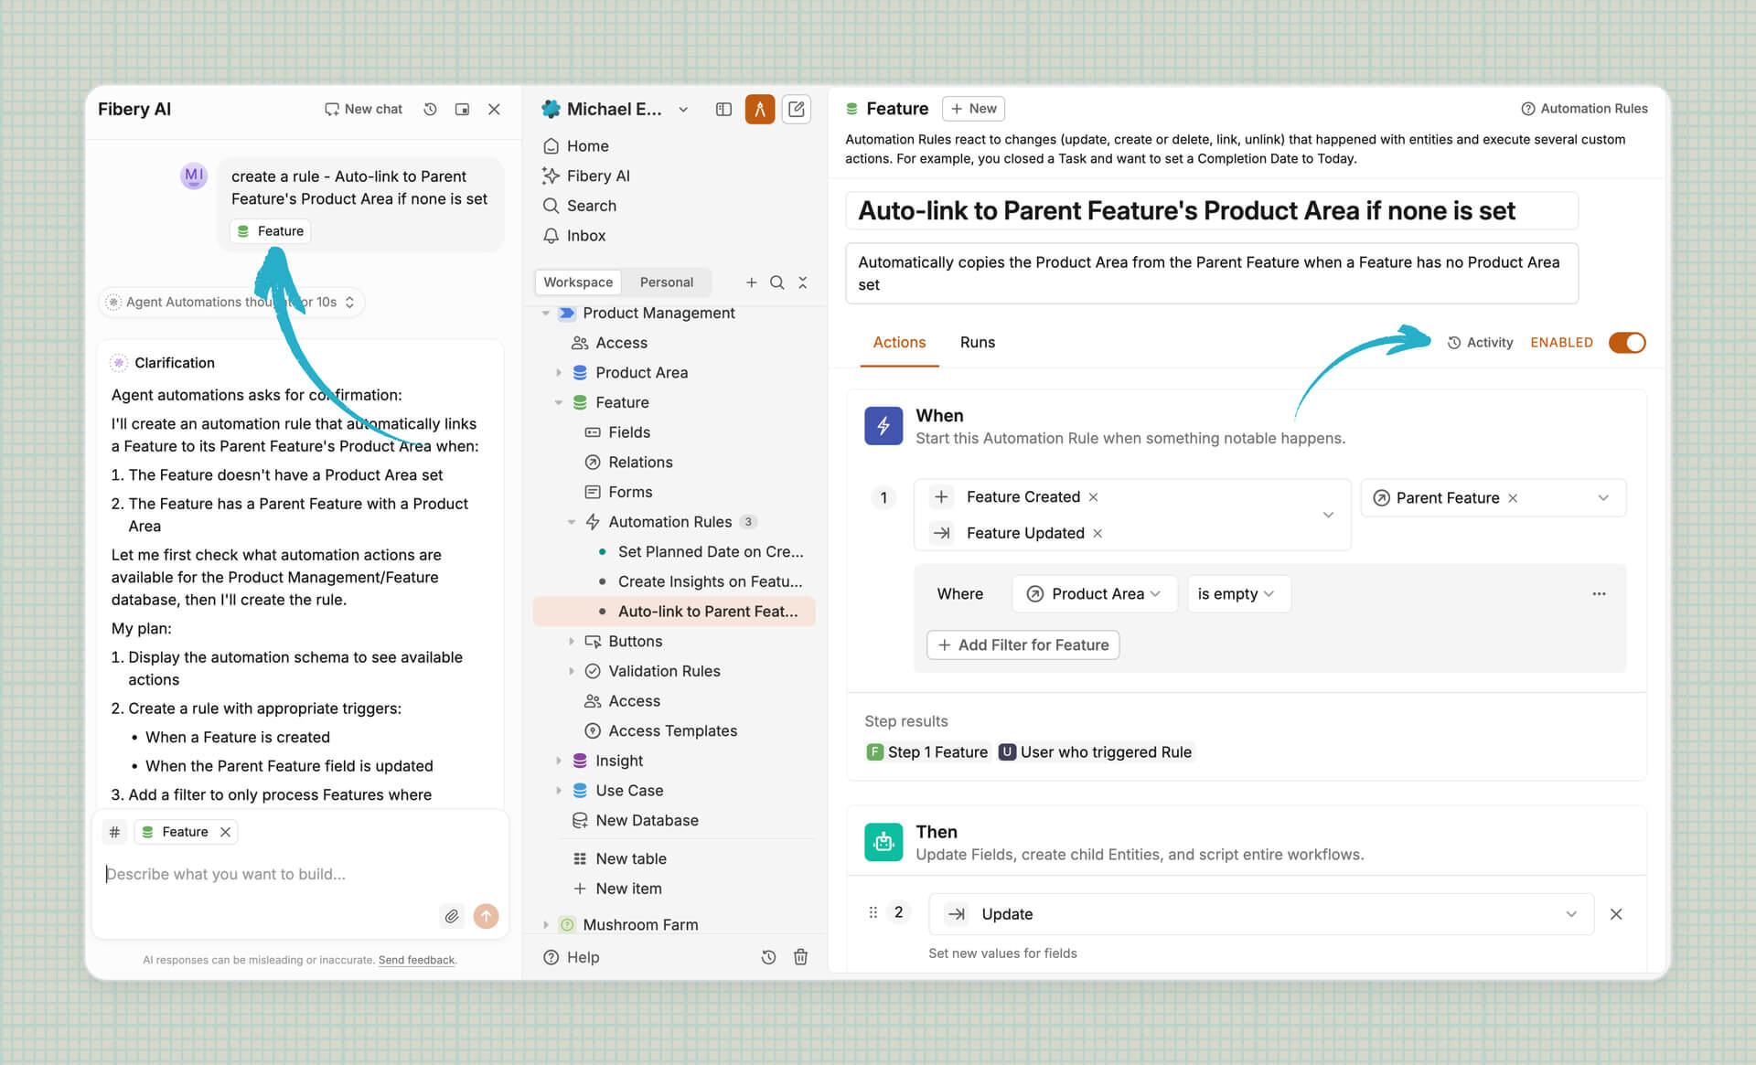Viewport: 1756px width, 1065px height.
Task: Open the trigger type dropdown
Action: [1328, 515]
